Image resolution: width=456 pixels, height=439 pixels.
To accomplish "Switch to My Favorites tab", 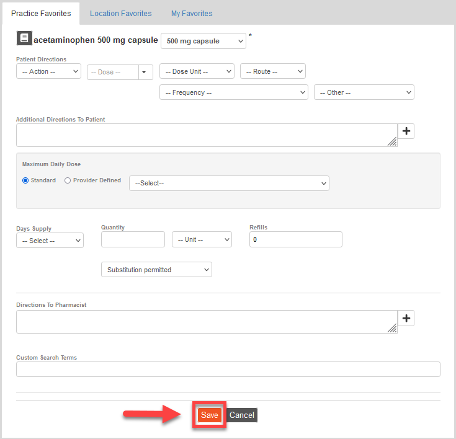I will point(192,13).
